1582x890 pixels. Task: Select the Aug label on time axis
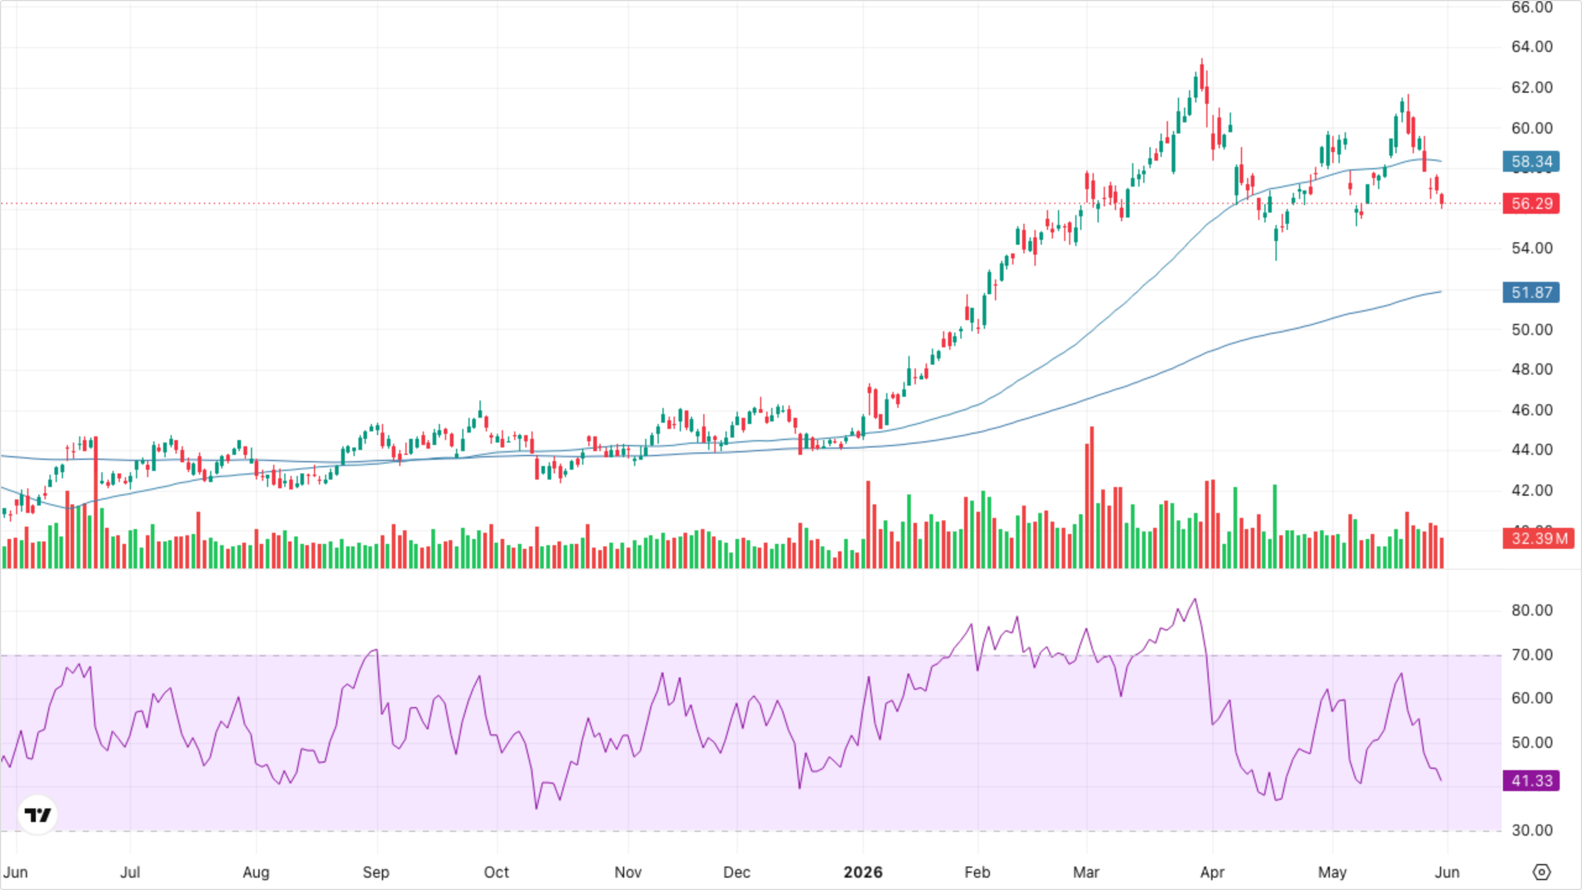(x=256, y=872)
